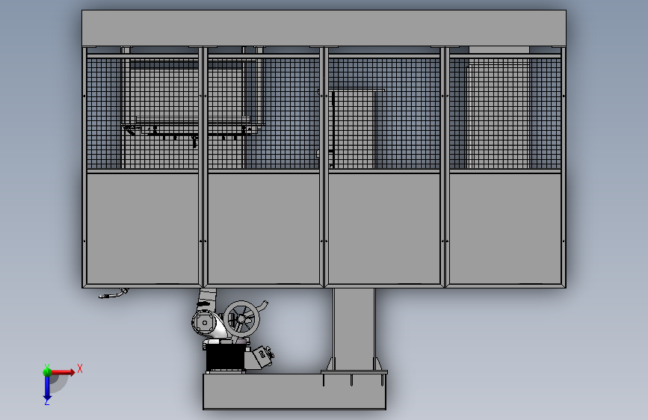Select the top roof panel of the enclosure
648x420 pixels.
tap(324, 28)
